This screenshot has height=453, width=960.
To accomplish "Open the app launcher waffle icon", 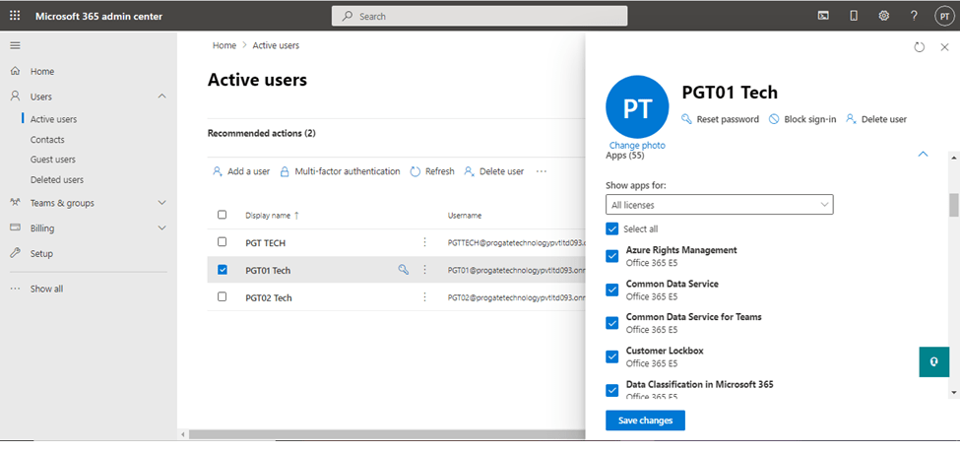I will [x=15, y=16].
